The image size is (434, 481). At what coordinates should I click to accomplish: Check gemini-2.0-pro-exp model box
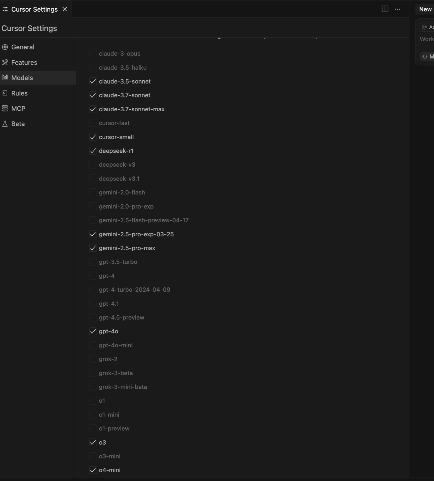(93, 206)
